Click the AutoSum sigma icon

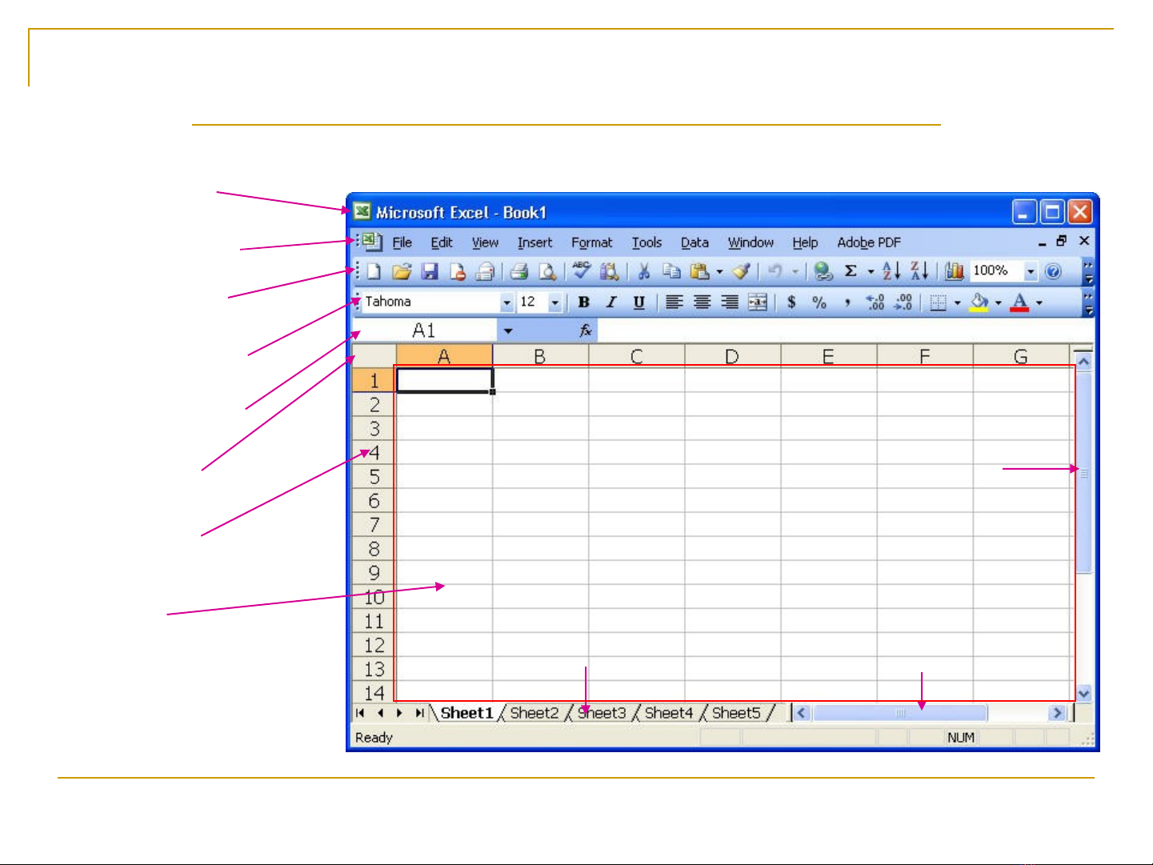click(851, 271)
